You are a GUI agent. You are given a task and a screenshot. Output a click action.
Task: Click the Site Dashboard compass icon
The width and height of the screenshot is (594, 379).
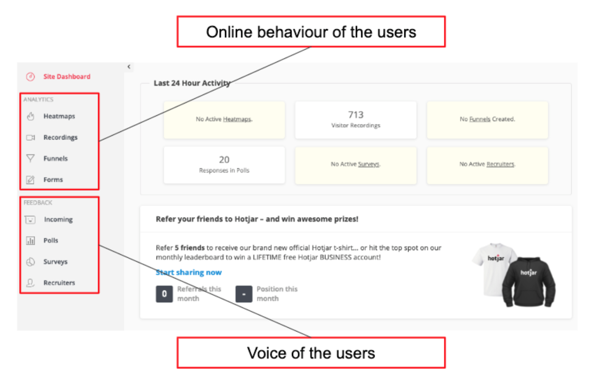coord(30,77)
